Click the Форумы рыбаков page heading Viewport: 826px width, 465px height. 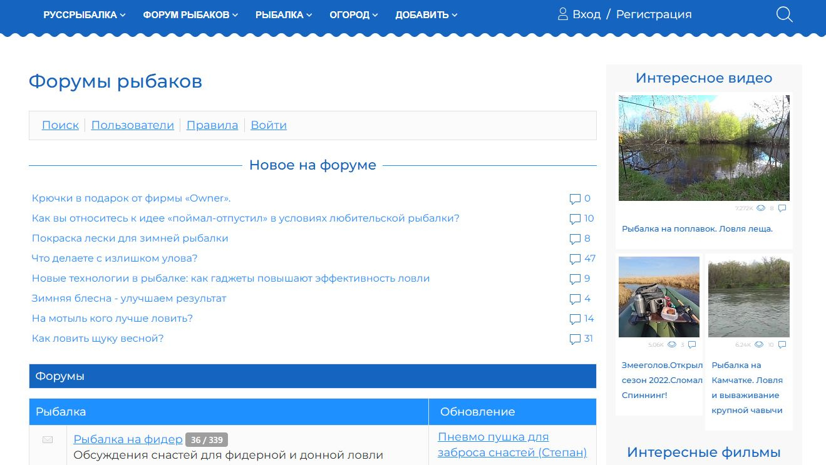coord(115,81)
